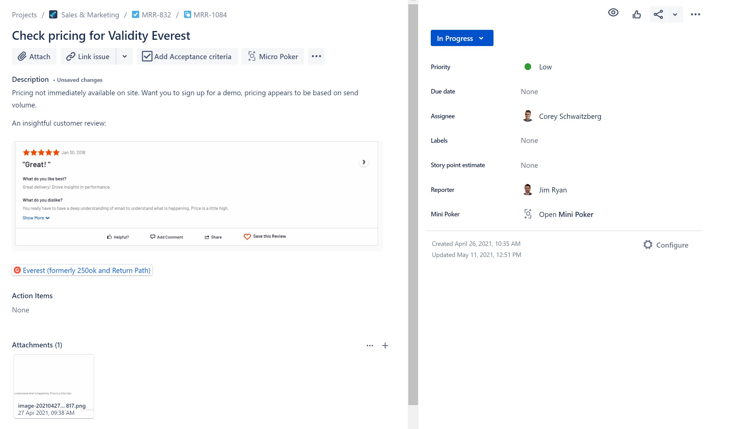Give feedback with the thumbs up icon

point(637,14)
